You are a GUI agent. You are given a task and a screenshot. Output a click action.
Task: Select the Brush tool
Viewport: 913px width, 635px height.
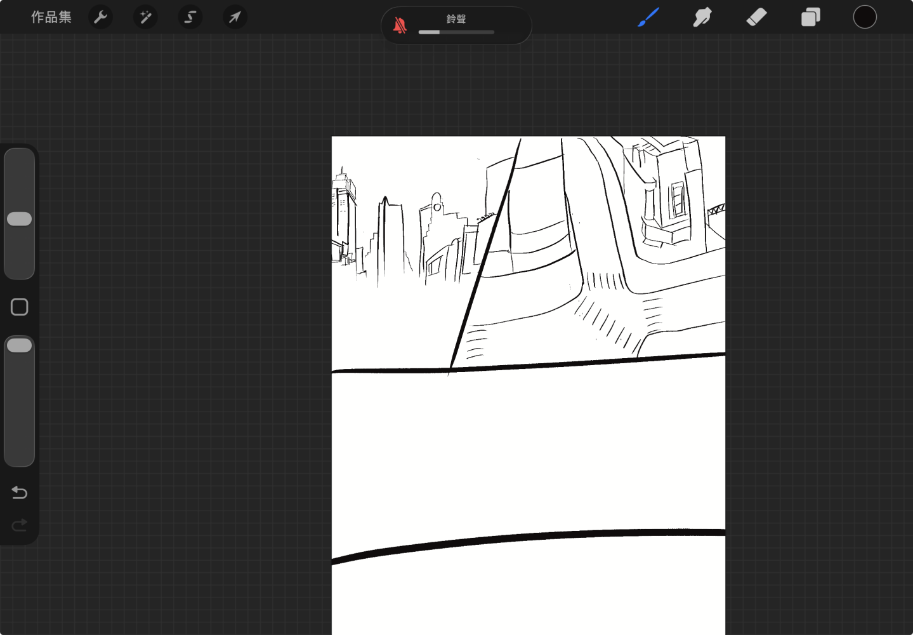coord(648,17)
